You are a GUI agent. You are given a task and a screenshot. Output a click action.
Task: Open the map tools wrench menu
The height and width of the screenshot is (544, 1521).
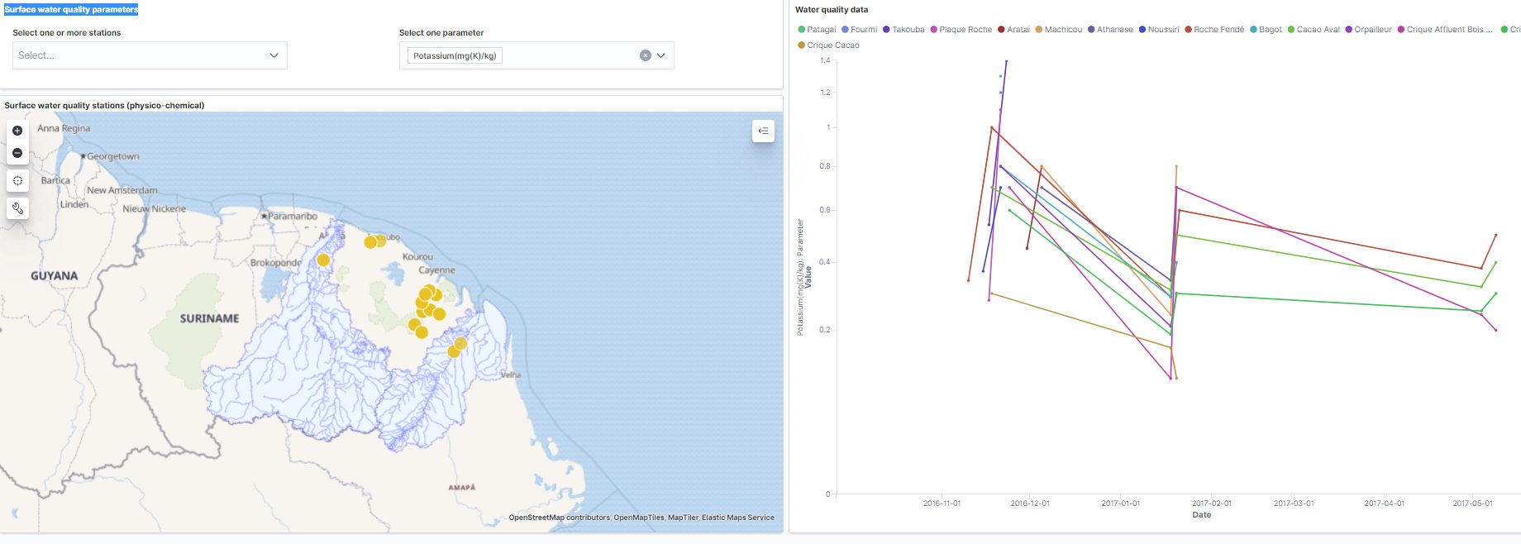tap(17, 208)
